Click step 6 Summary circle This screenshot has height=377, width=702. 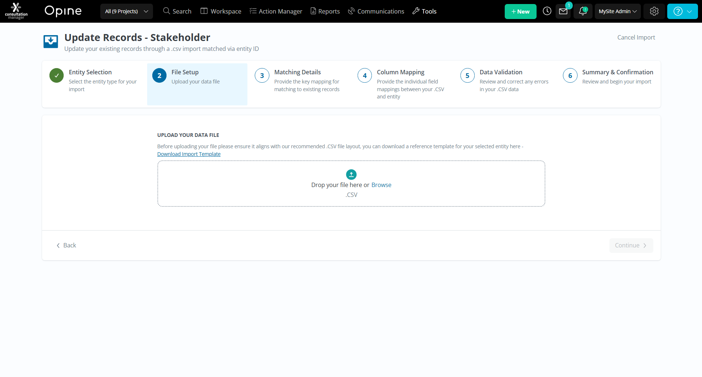pyautogui.click(x=570, y=75)
